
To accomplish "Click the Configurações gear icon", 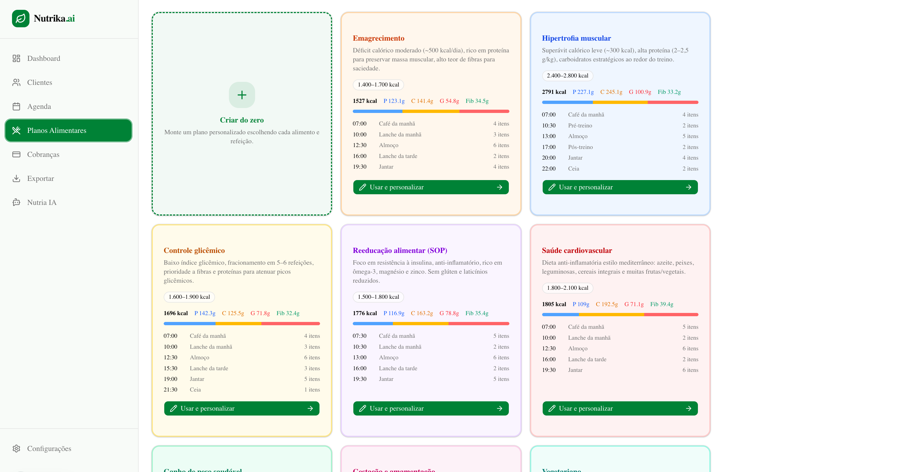I will coord(16,449).
